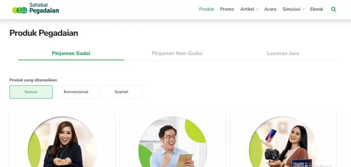
Task: Expand the Artikel dropdown chevron
Action: coord(257,9)
